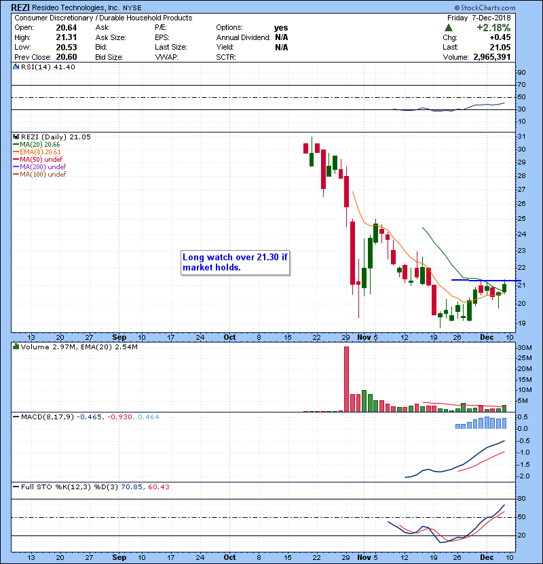Screen dimensions: 543x564
Task: Click the Consumer Discretionary sector label
Action: (54, 18)
